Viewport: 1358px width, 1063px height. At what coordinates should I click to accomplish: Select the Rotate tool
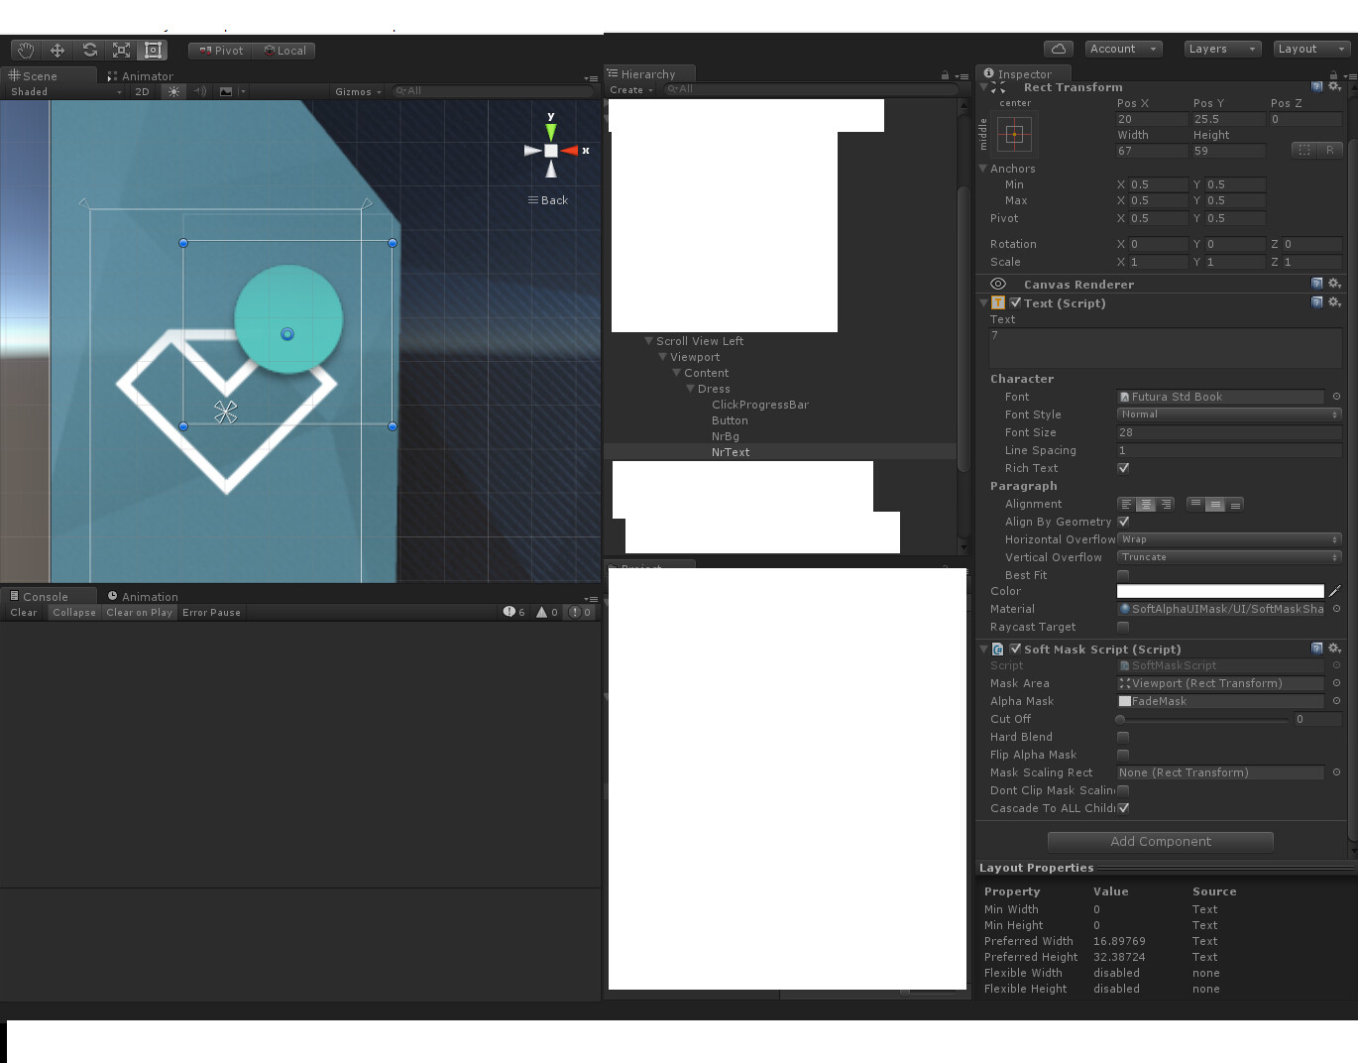coord(89,50)
